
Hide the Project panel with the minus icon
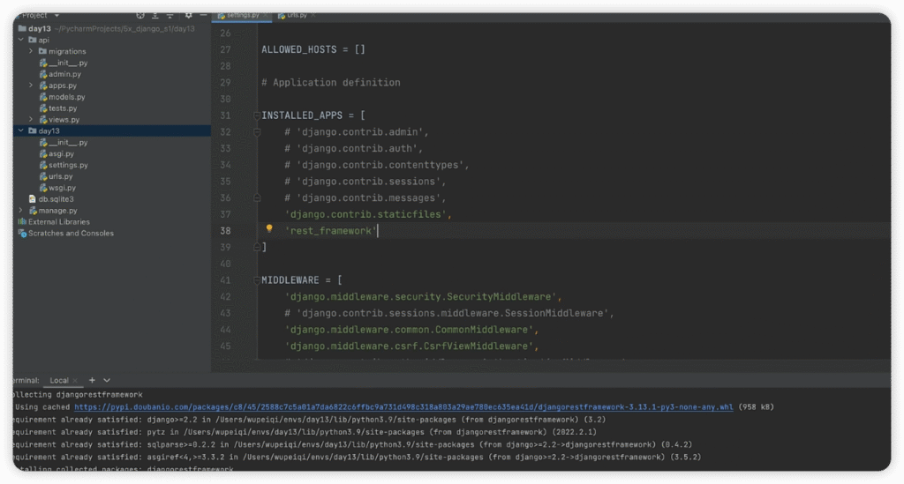click(202, 16)
